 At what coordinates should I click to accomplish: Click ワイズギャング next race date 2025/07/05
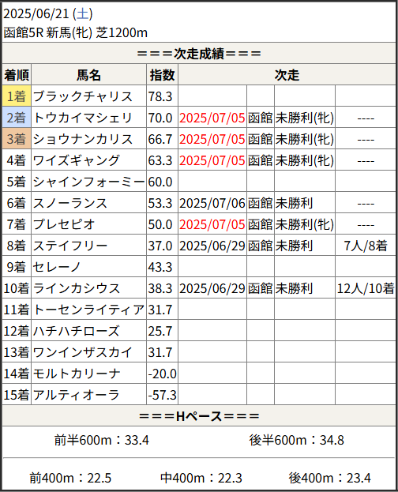212,160
